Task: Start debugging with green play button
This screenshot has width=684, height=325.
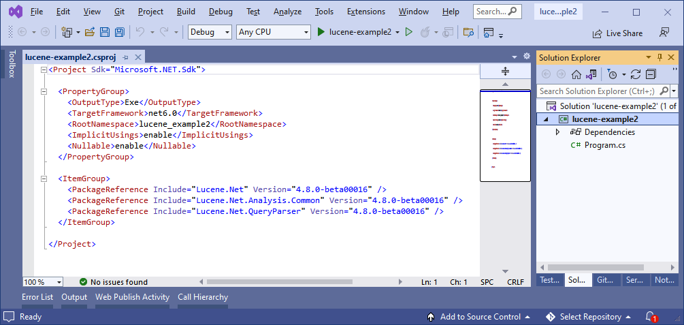Action: [321, 32]
